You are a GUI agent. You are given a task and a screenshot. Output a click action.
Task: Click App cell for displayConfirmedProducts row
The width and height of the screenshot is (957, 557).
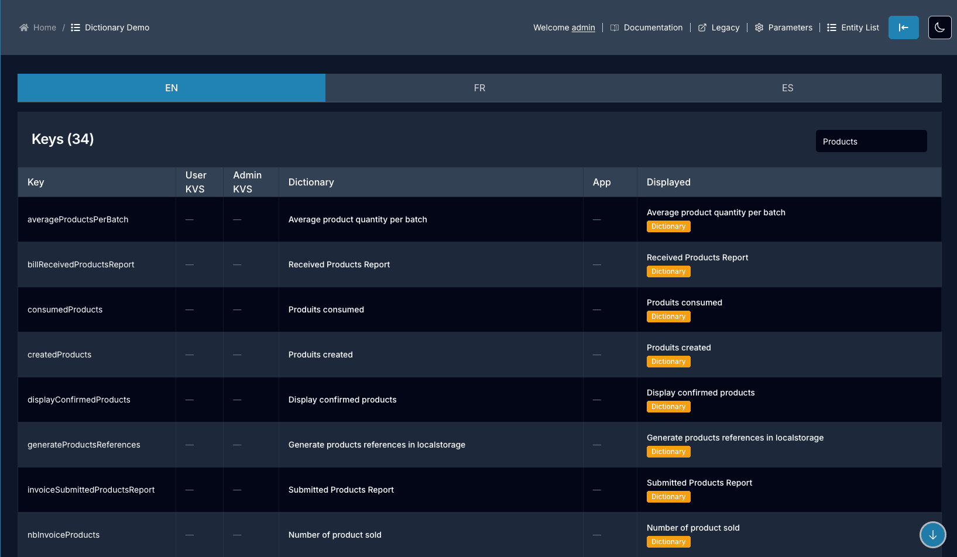click(610, 400)
